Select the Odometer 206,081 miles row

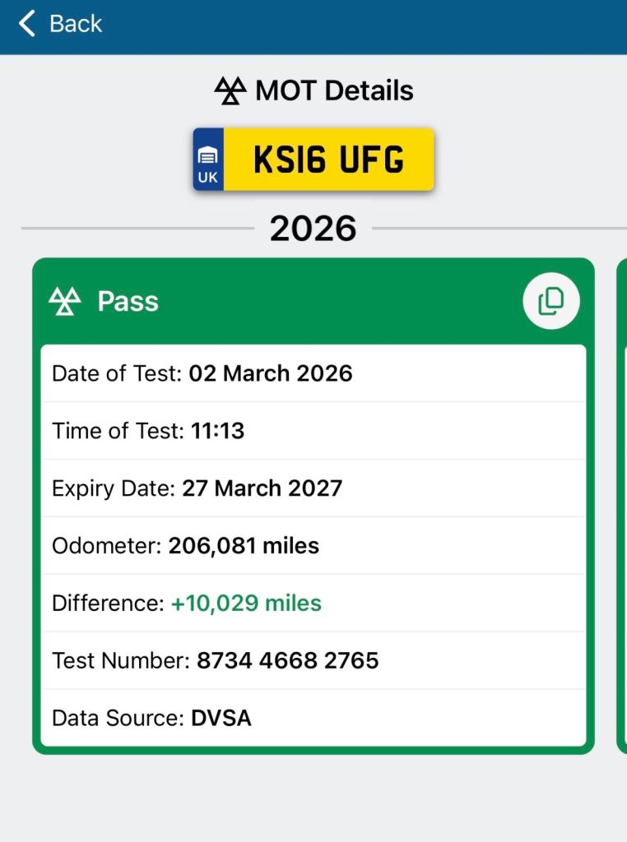[313, 546]
